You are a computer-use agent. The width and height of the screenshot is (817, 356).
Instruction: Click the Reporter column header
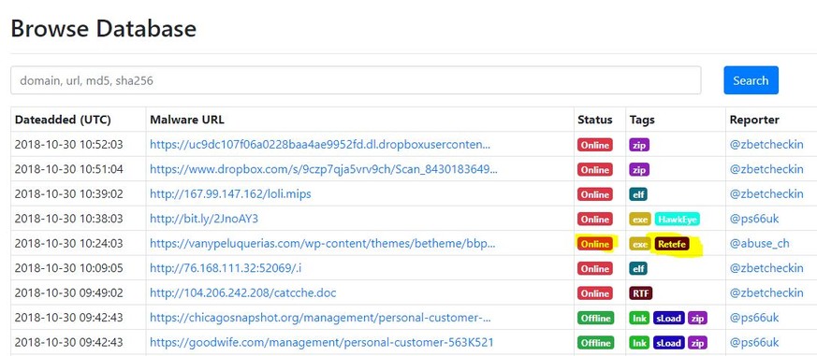pos(754,120)
